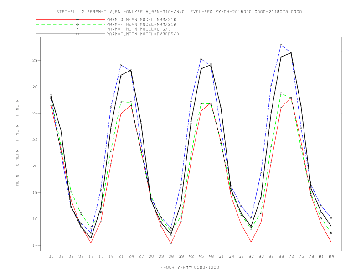
Task: Click x-axis forecast hour 24
Action: click(x=131, y=256)
